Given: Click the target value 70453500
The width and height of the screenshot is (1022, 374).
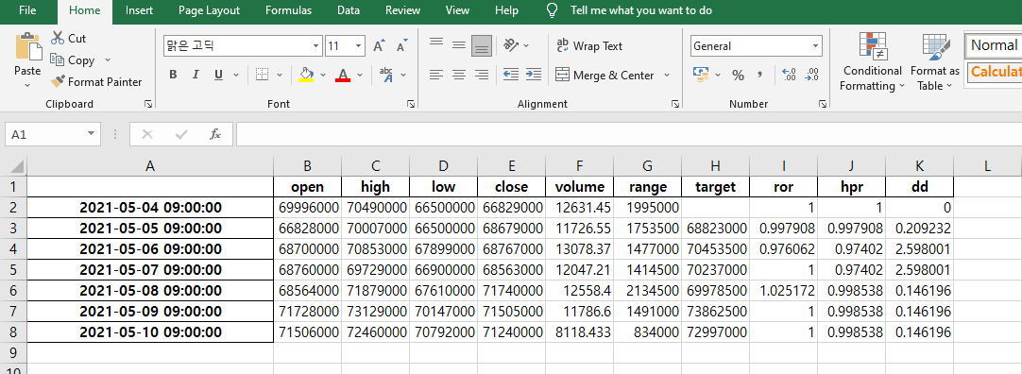Looking at the screenshot, I should 716,249.
